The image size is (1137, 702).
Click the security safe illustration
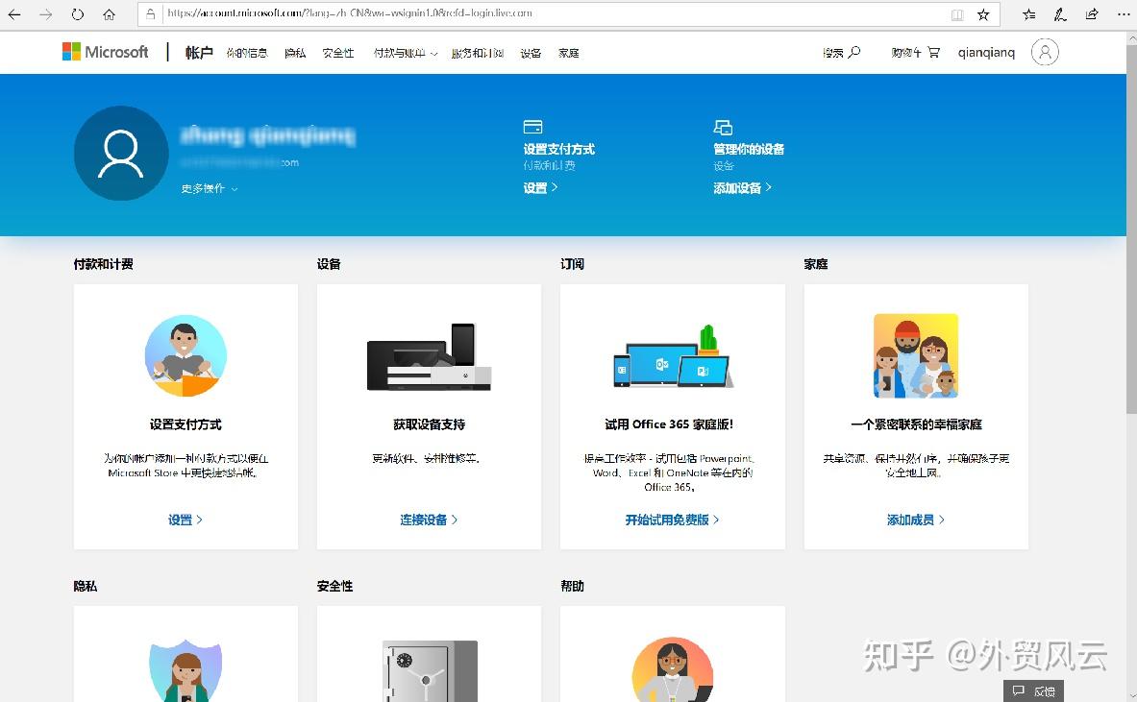430,671
